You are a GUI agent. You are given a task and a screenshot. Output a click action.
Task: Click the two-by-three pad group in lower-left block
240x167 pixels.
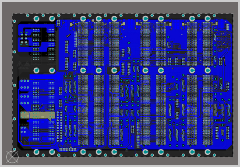pos(25,84)
